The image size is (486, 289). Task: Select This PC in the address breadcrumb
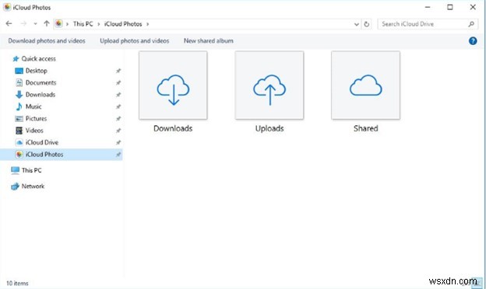click(x=83, y=24)
